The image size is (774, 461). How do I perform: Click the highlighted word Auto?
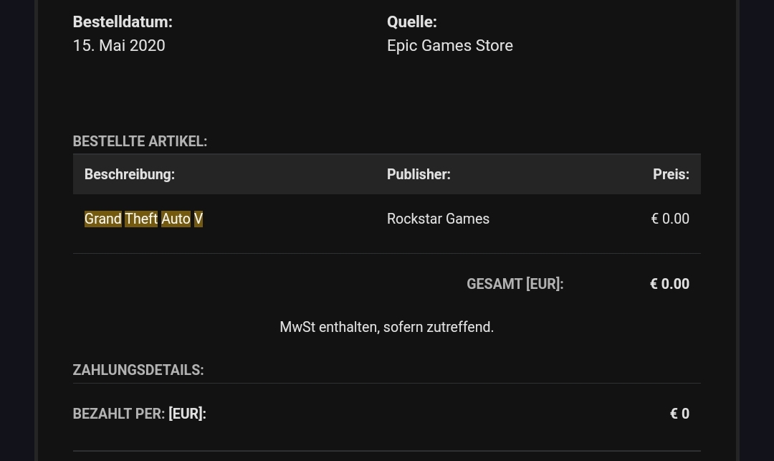[x=176, y=219]
